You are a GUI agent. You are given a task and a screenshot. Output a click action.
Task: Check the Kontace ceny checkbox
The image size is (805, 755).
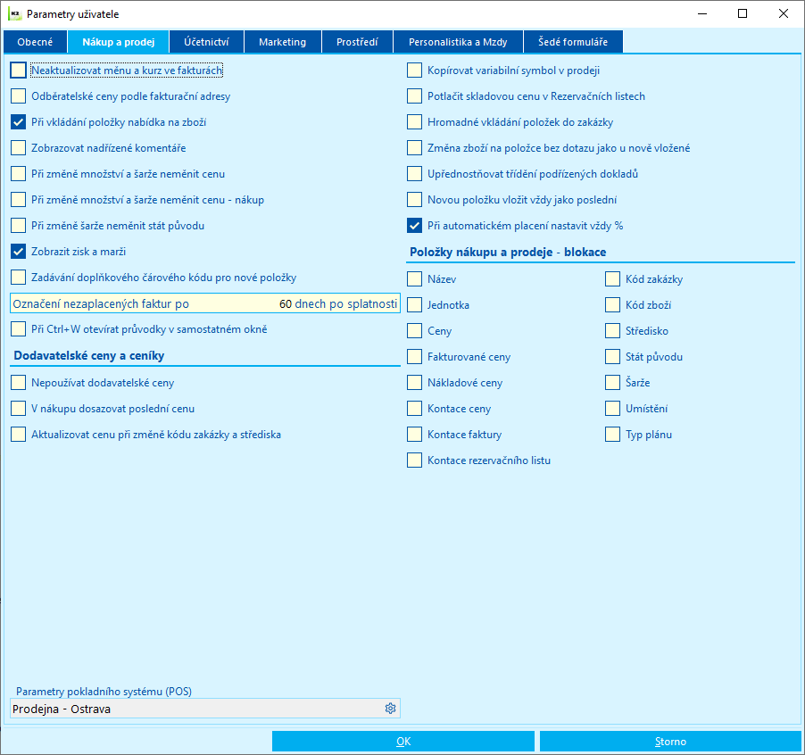[414, 409]
